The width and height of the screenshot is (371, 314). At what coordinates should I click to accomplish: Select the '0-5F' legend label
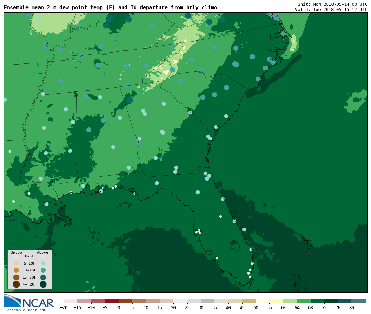click(x=30, y=256)
